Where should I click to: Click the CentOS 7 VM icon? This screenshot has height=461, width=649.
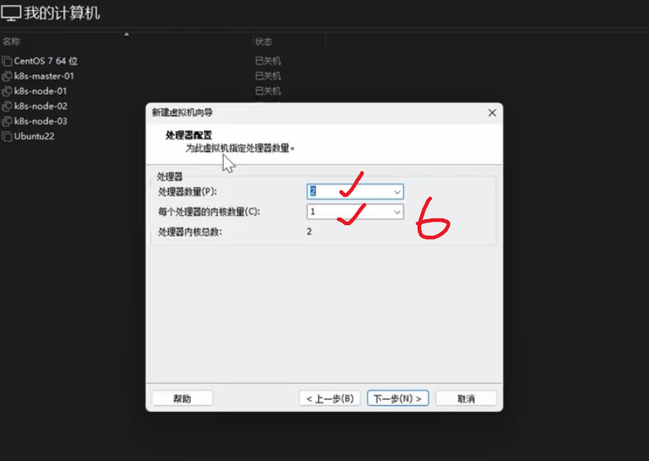tap(7, 61)
